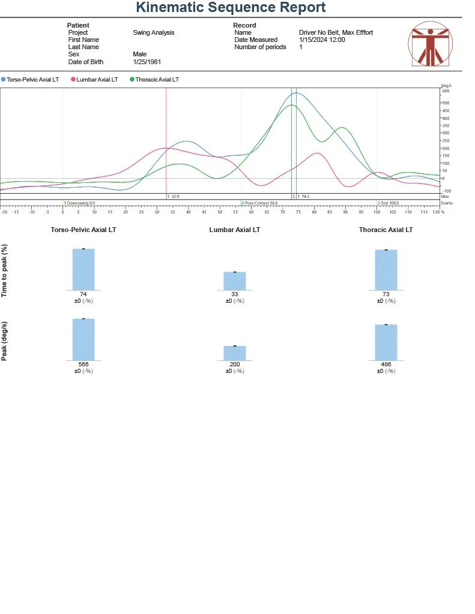Click the Kinematic Sequence Report title

(x=231, y=8)
